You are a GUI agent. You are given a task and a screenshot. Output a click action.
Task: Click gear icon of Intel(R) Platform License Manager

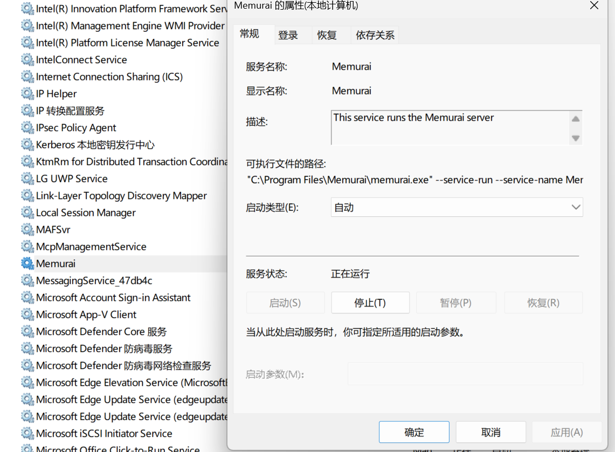(x=27, y=43)
